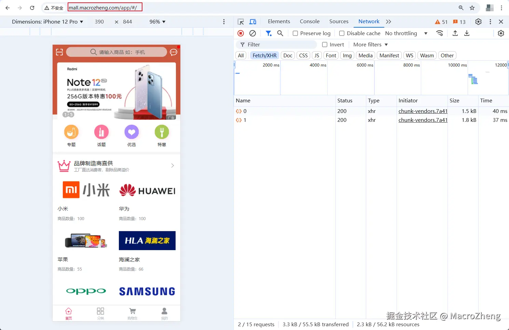
Task: Switch to the Elements tab
Action: pyautogui.click(x=279, y=21)
